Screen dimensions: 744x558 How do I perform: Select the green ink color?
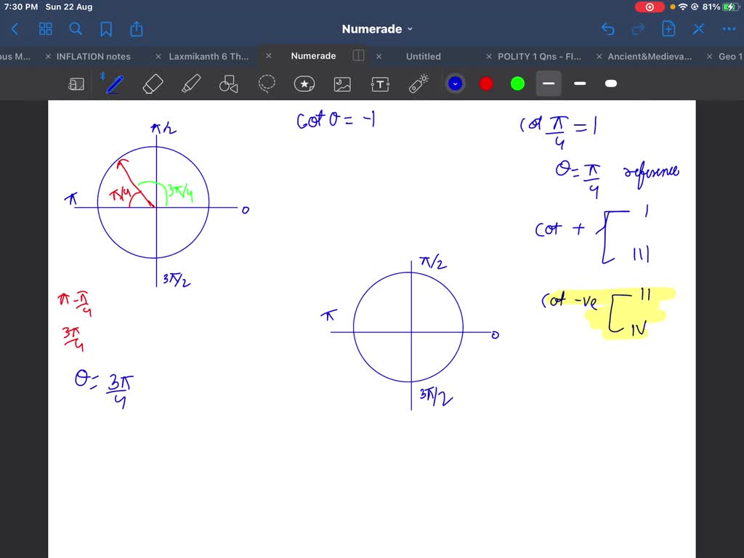(517, 84)
